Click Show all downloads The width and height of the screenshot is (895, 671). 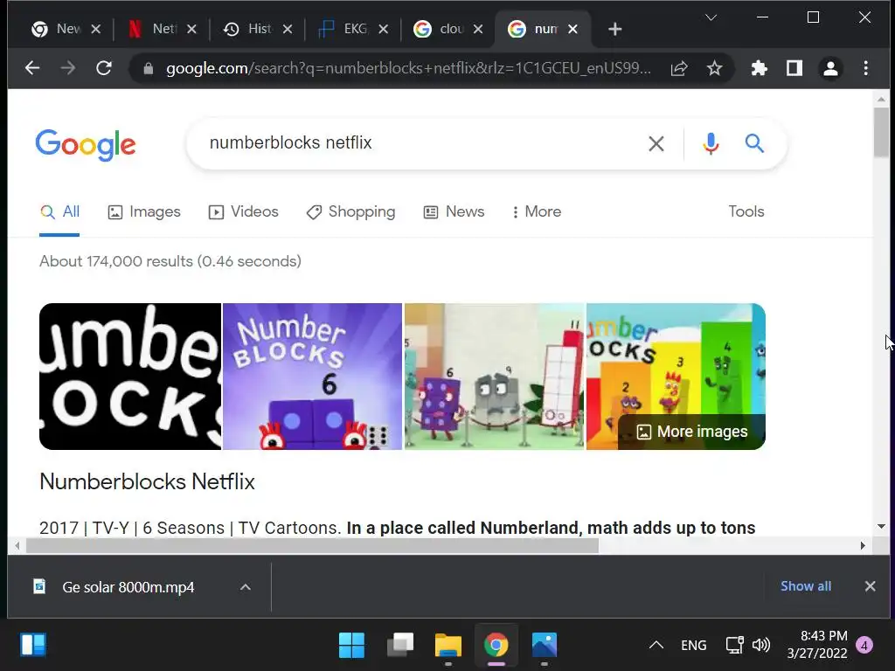coord(805,586)
